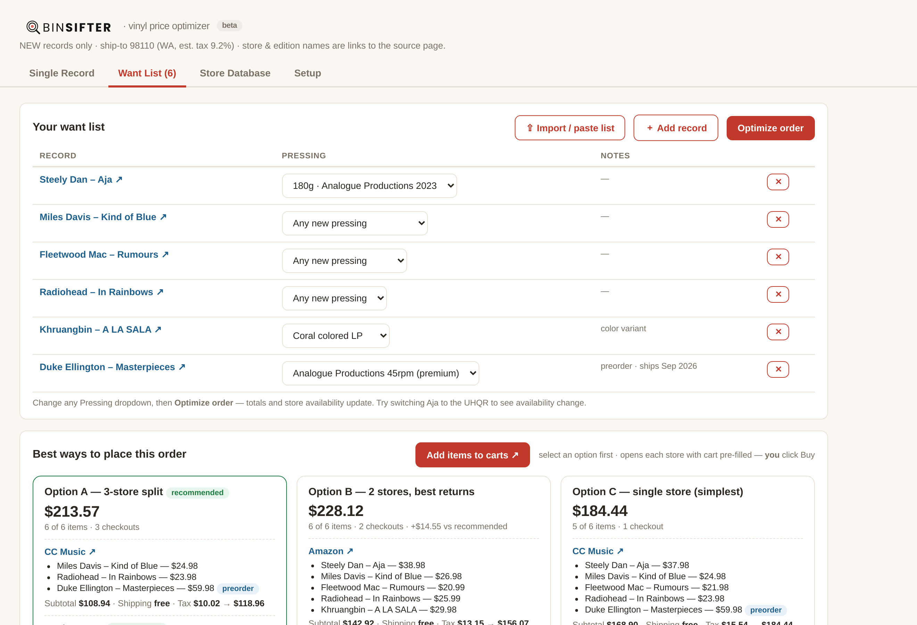The height and width of the screenshot is (625, 917).
Task: Remove Miles Davis – Kind of Blue row
Action: pyautogui.click(x=778, y=219)
